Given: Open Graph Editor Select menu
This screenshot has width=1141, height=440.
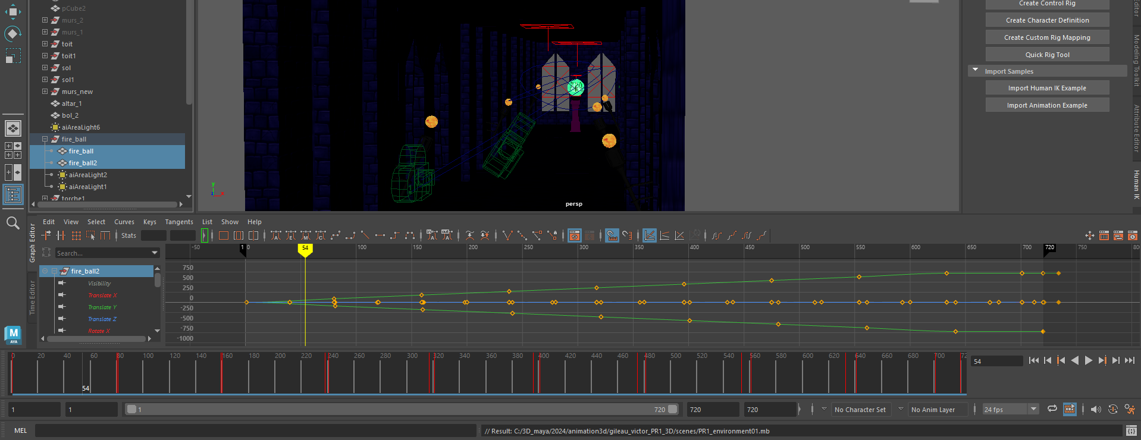Looking at the screenshot, I should [96, 222].
